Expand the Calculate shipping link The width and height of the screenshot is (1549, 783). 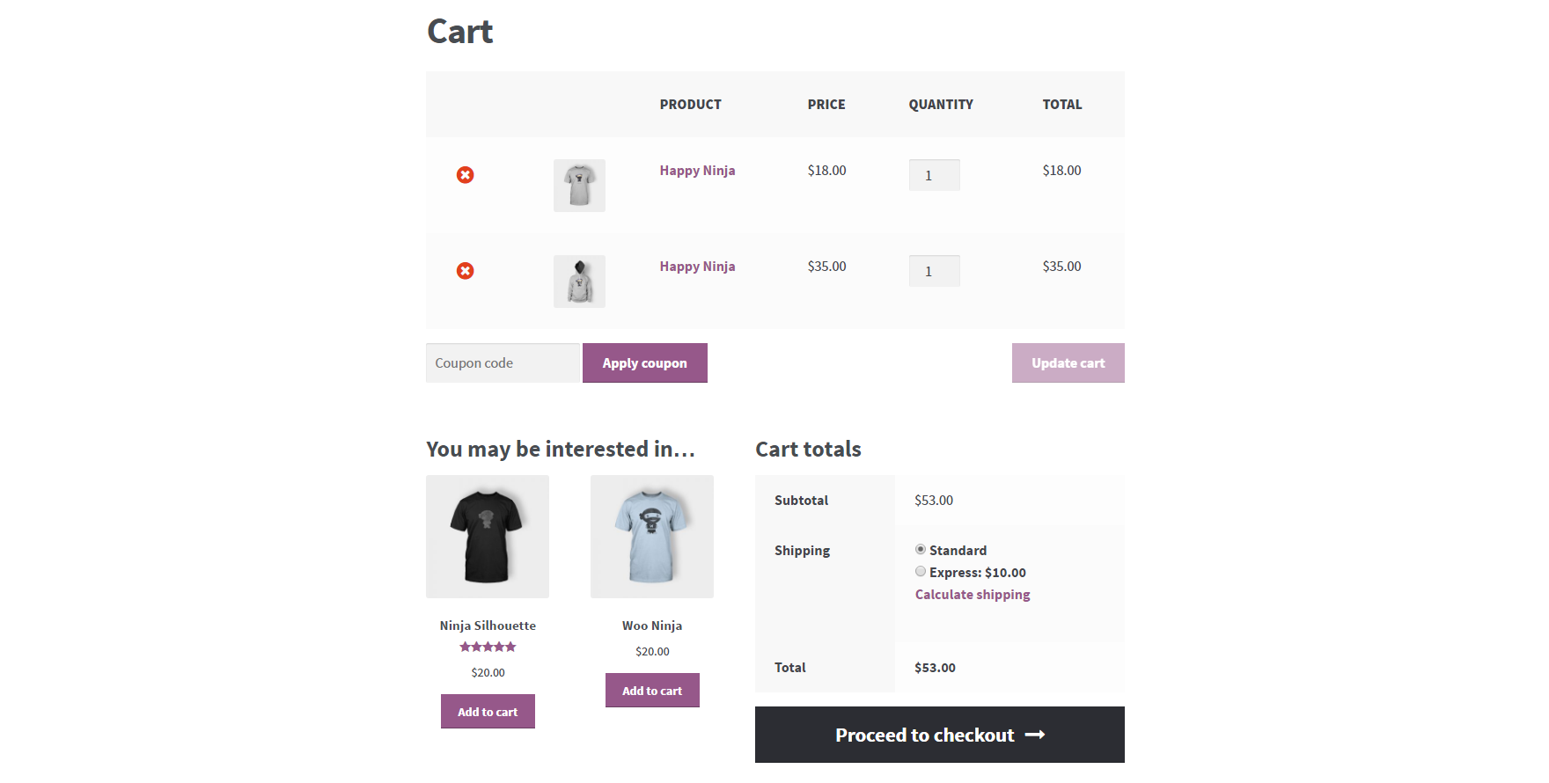point(973,595)
